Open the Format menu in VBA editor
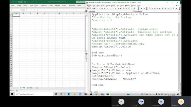 click(108, 6)
